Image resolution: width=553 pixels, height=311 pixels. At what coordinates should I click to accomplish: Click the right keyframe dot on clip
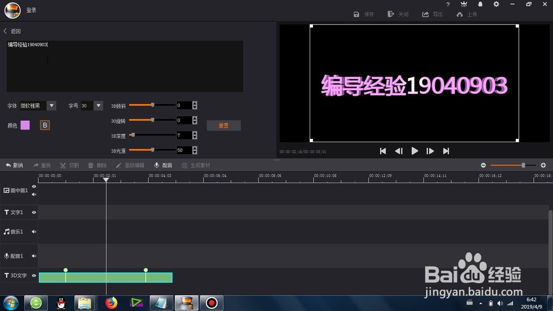point(145,270)
